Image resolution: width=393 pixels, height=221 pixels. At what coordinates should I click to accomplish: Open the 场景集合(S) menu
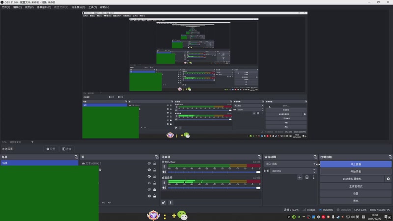(78, 7)
